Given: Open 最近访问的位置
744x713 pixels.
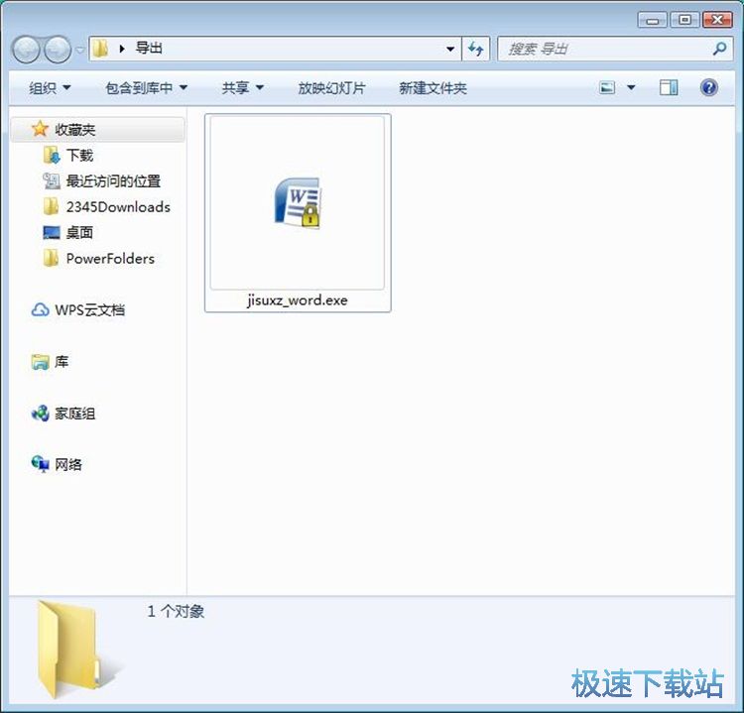Looking at the screenshot, I should coord(113,180).
